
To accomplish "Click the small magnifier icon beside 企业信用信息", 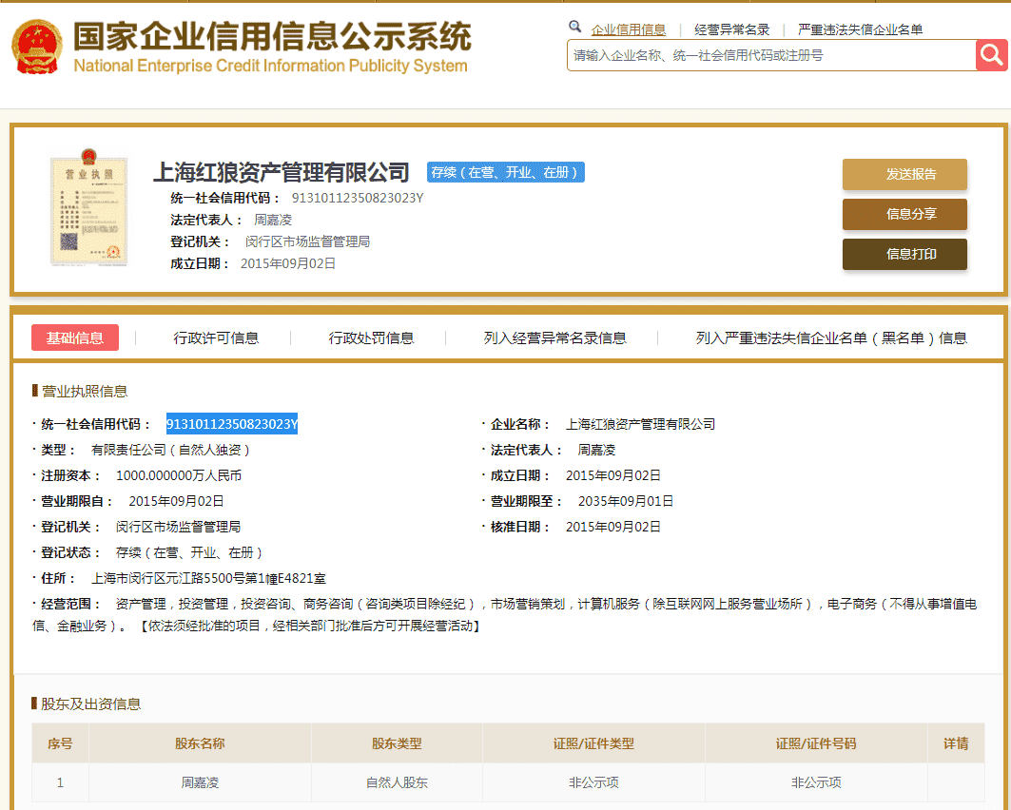I will 574,27.
